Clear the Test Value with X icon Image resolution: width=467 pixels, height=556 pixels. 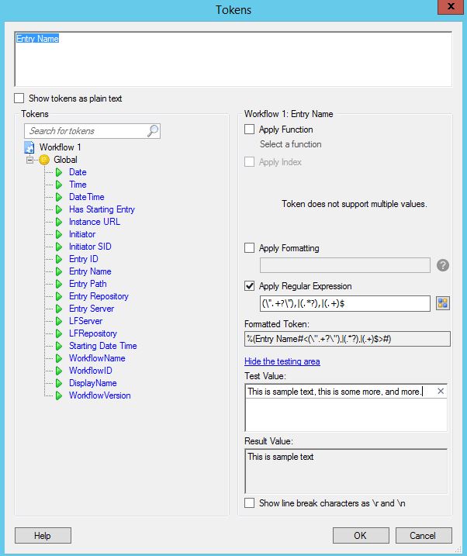441,391
